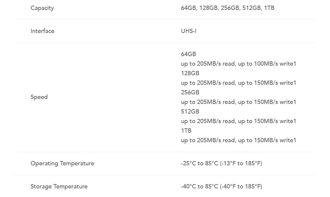Click the 64GB heading in Speed section
330x197 pixels.
(188, 54)
